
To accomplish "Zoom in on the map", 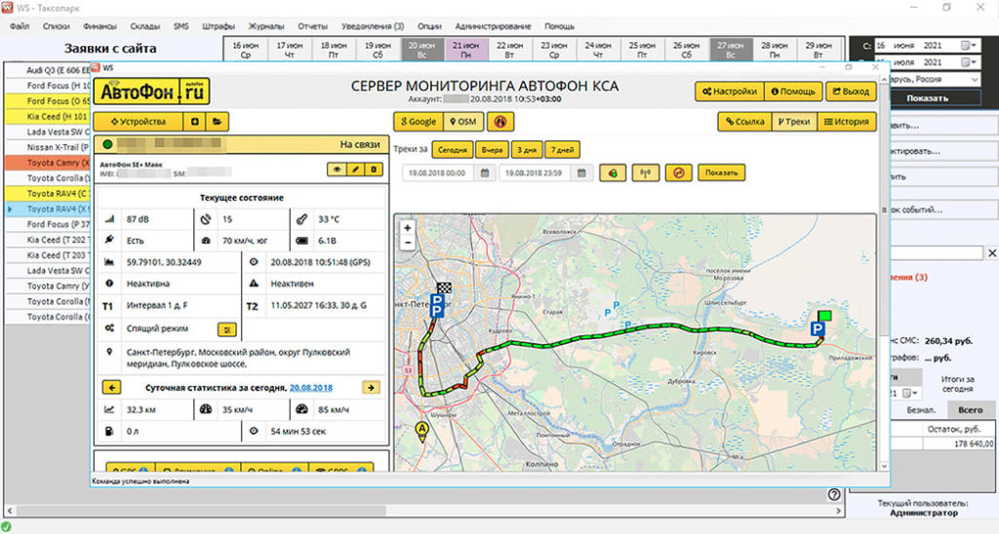I will point(408,228).
